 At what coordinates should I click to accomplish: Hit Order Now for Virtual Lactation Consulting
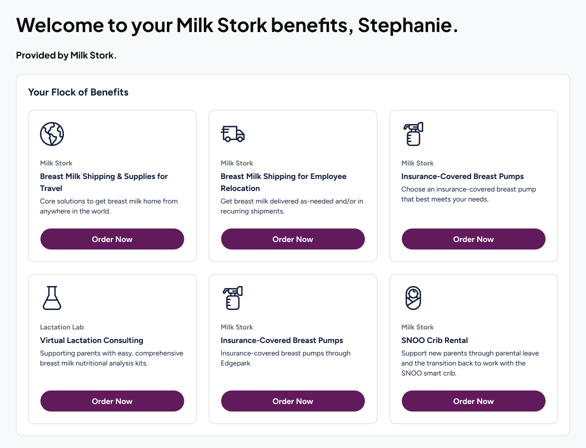112,401
